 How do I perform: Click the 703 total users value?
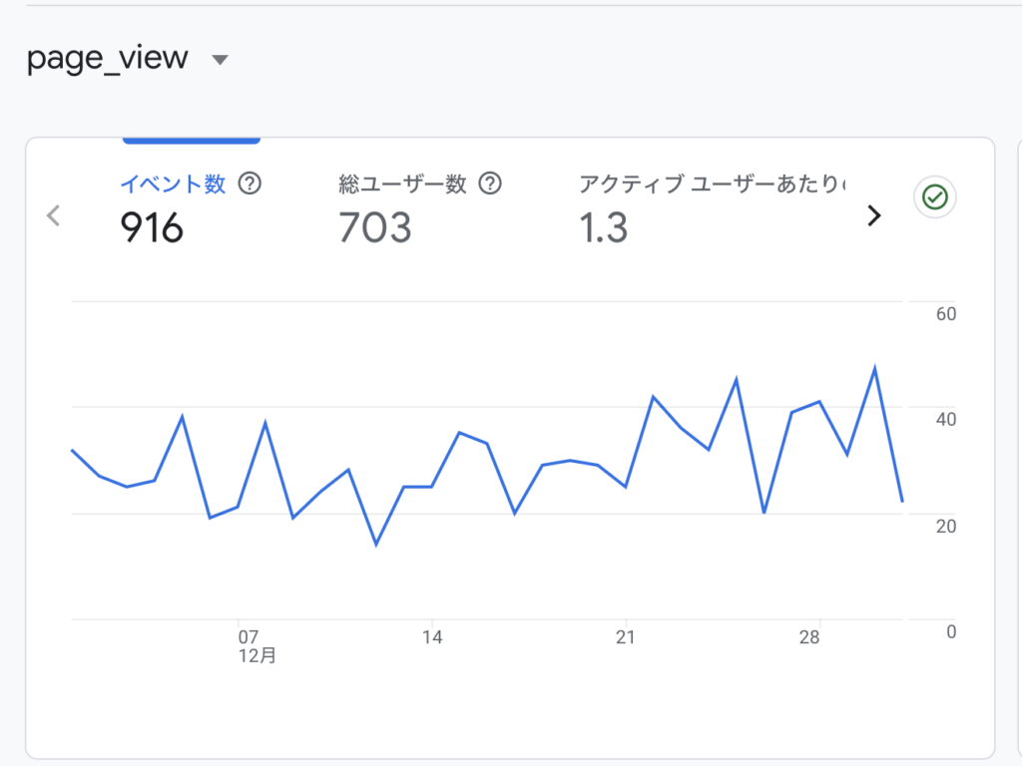pos(374,228)
